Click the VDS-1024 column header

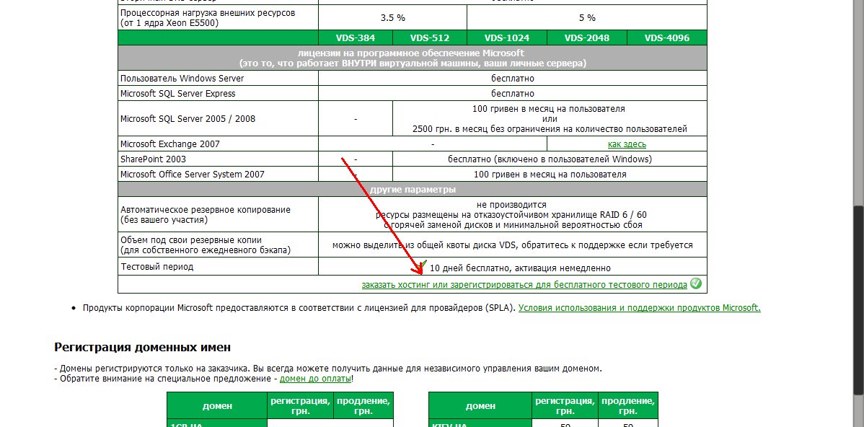pyautogui.click(x=507, y=38)
